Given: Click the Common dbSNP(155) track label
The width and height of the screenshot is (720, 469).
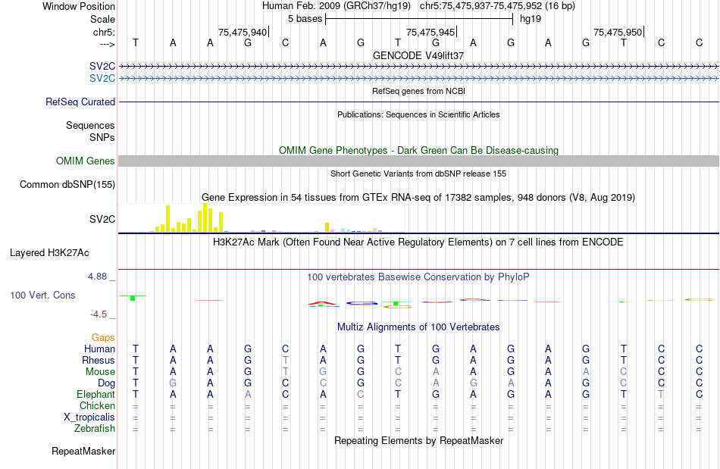Looking at the screenshot, I should click(67, 184).
